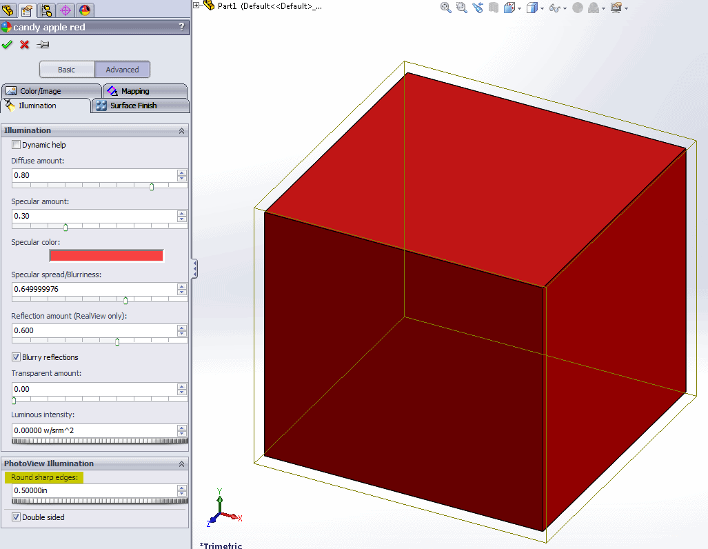Go back to the Previous View
Viewport: 708px width, 549px height.
478,8
